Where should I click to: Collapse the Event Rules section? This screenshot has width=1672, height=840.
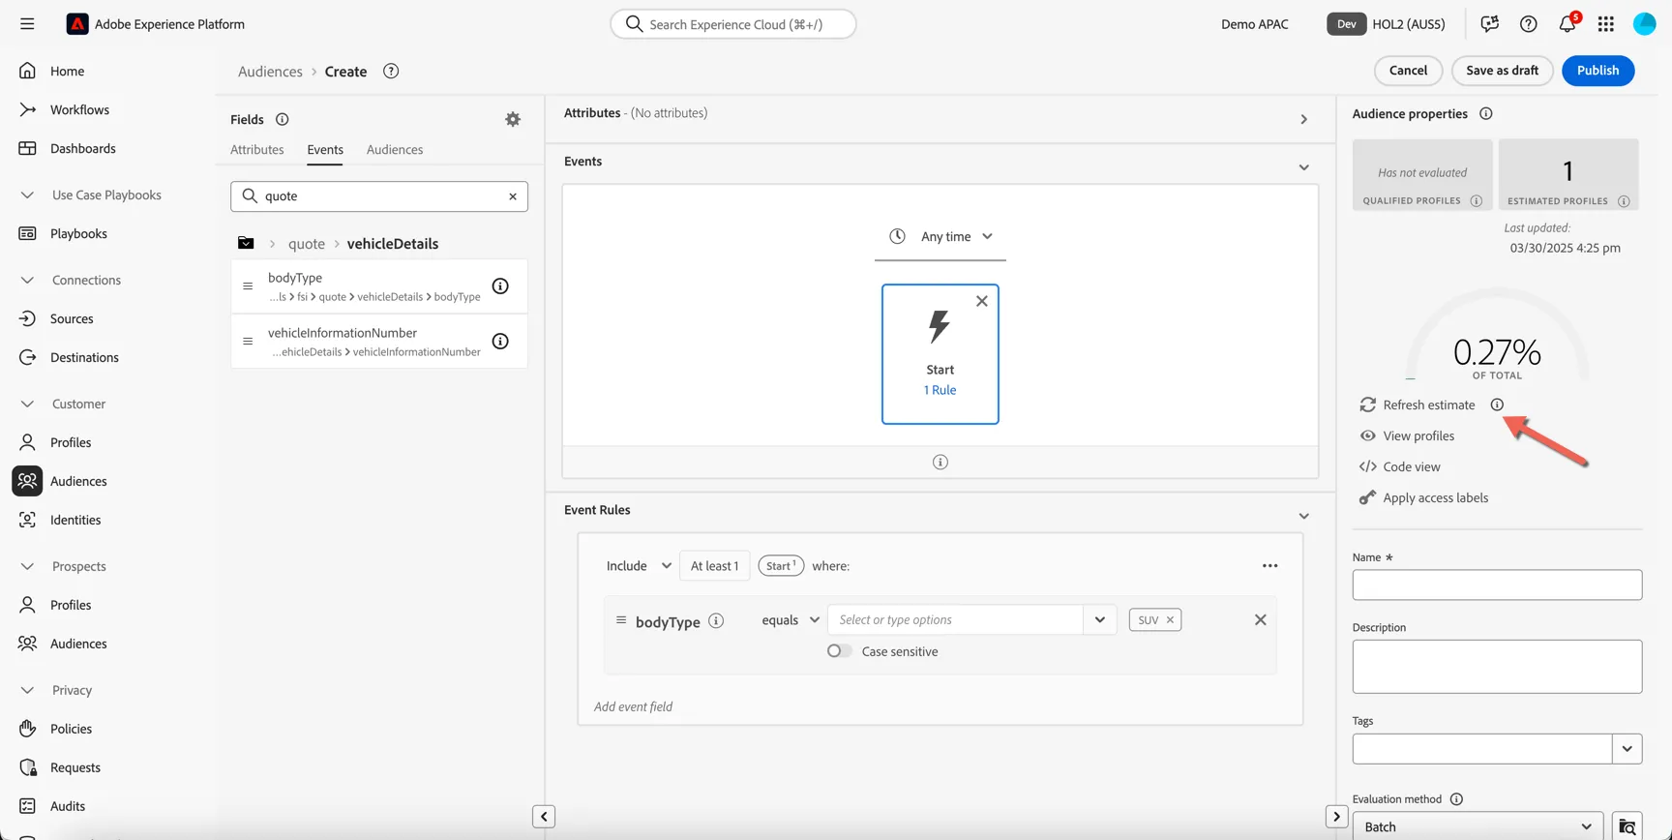(x=1303, y=516)
